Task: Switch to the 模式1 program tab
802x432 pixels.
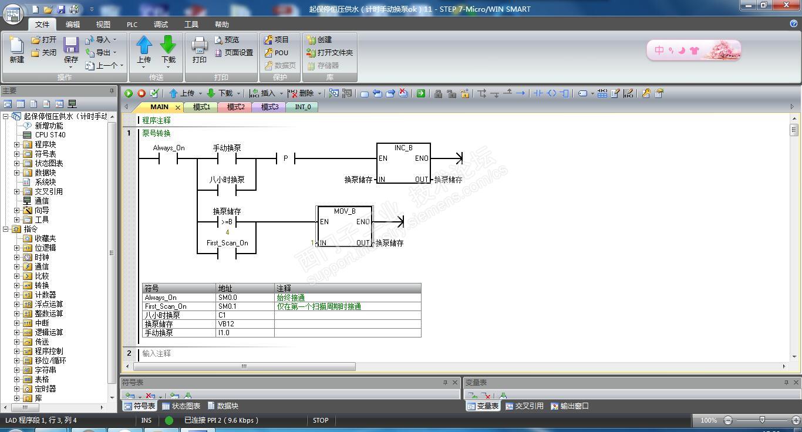Action: [201, 107]
